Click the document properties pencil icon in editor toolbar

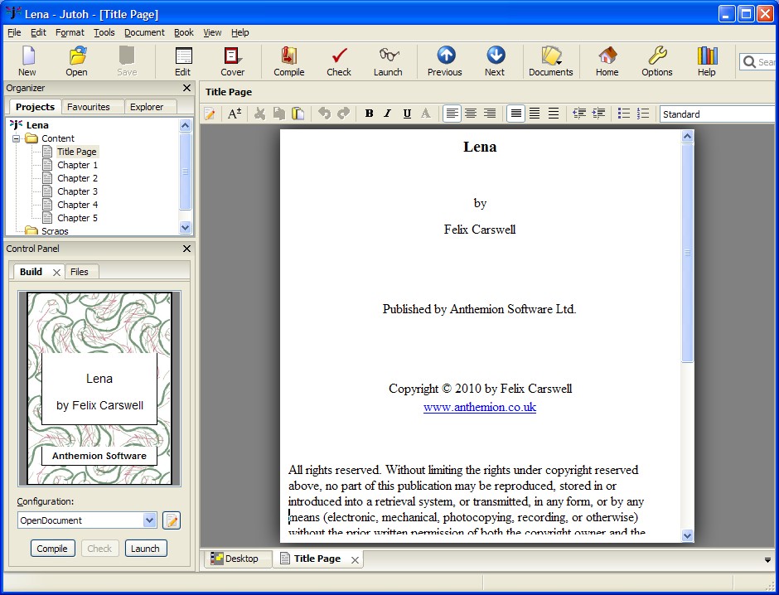210,114
